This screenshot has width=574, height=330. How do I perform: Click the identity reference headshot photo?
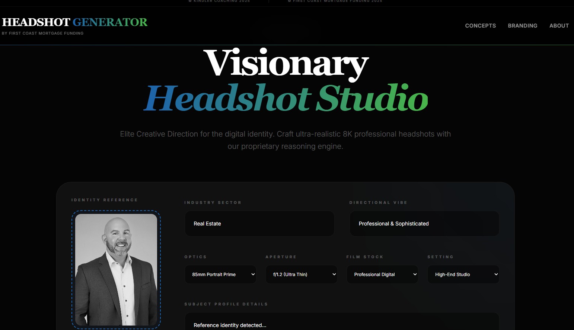coord(116,270)
